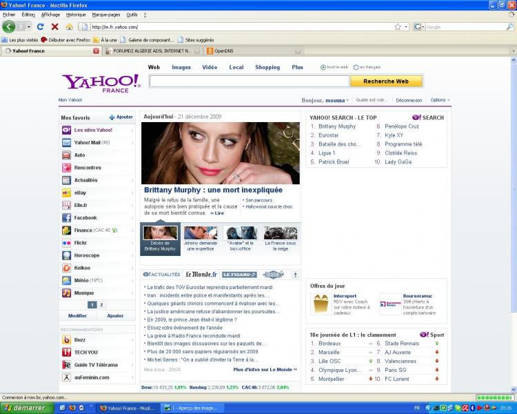Open the Kelkoo icon in favorites
517x414 pixels.
(66, 268)
